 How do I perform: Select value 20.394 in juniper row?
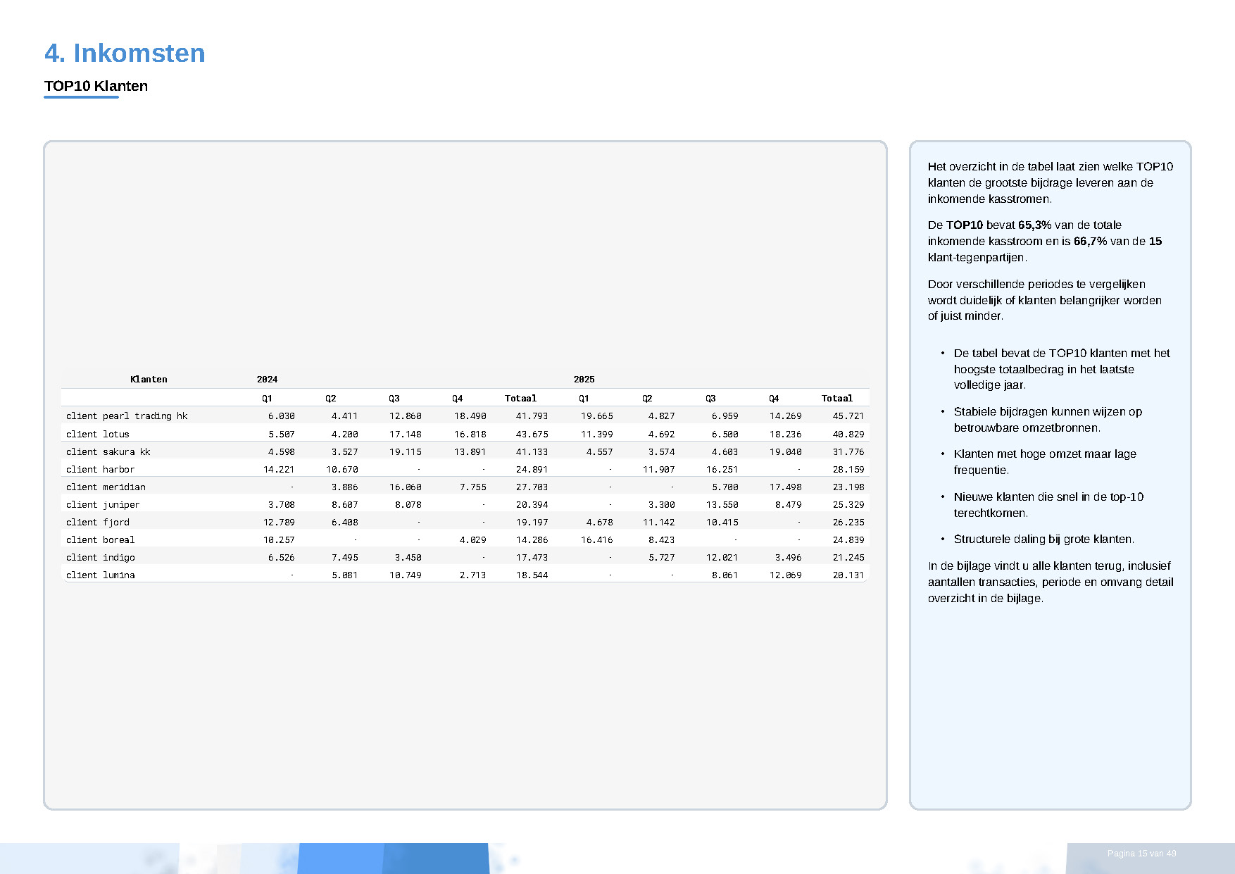click(x=532, y=504)
